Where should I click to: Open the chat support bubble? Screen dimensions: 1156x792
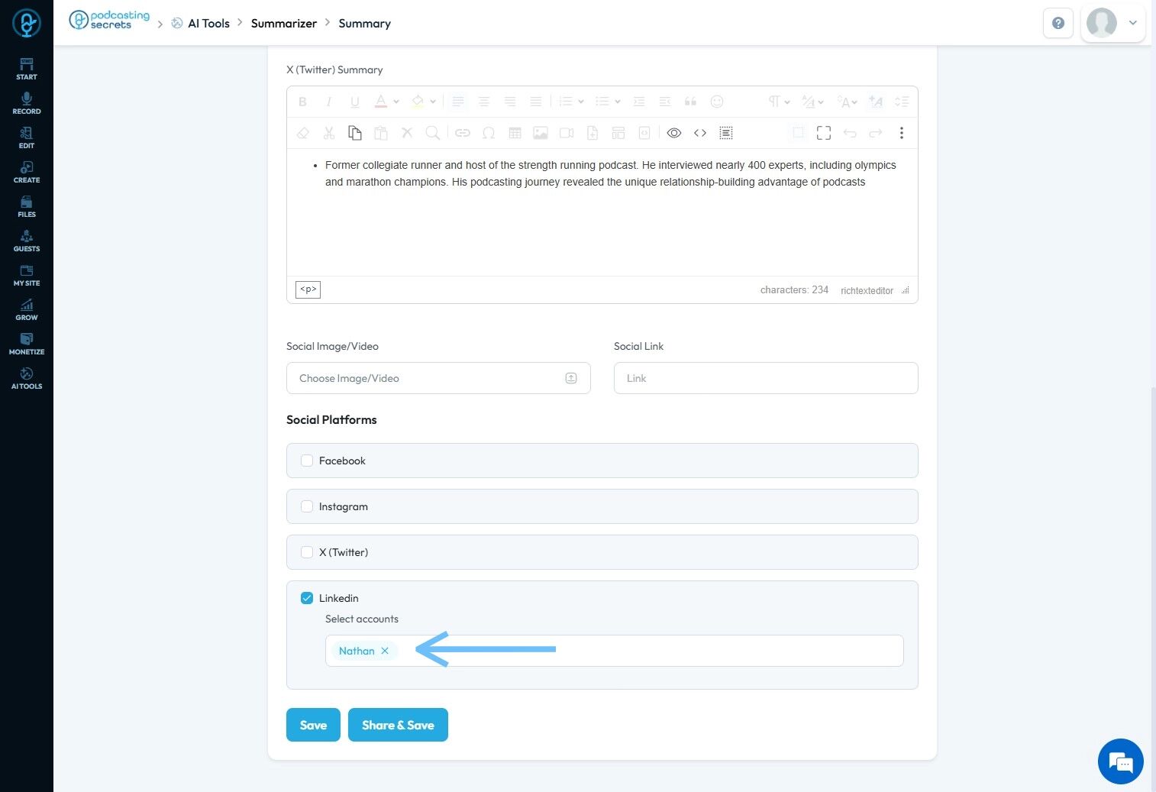[1120, 761]
